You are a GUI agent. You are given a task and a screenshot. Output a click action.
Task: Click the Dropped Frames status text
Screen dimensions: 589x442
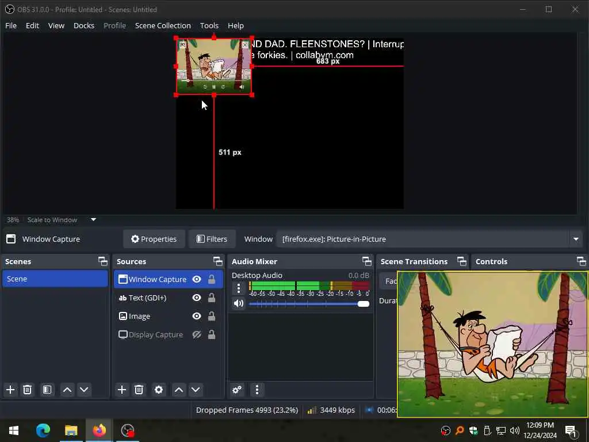tap(247, 410)
